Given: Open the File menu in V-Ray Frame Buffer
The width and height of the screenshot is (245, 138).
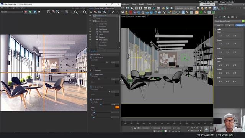Looking at the screenshot, I should (x=2, y=8).
